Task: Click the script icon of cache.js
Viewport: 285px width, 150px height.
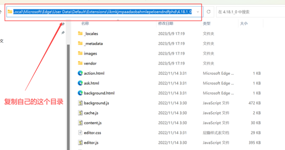Action: (80, 113)
